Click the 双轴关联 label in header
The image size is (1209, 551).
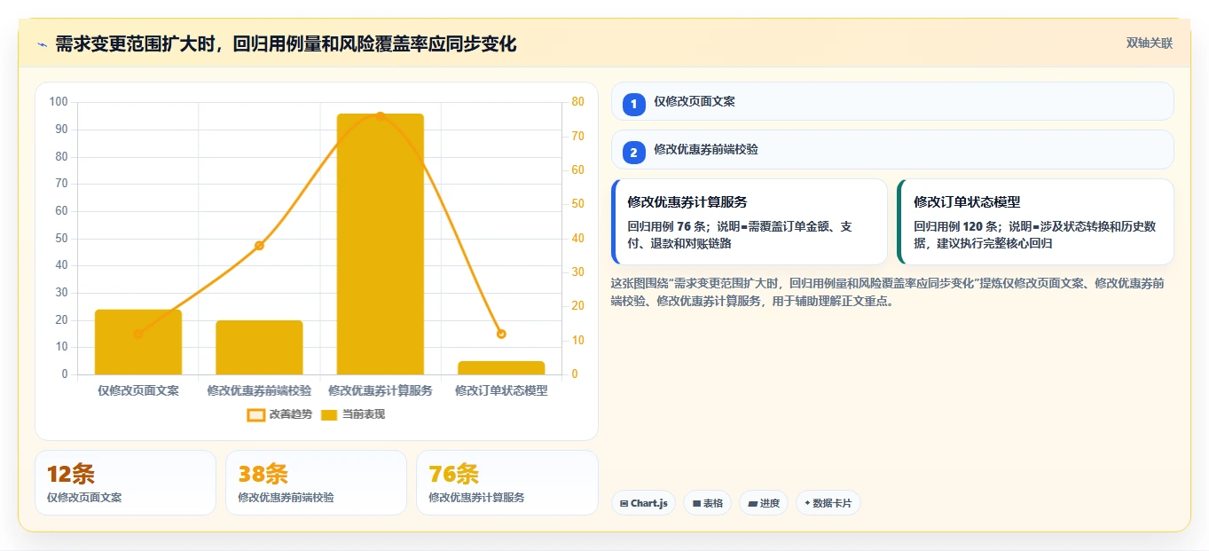[x=1150, y=43]
